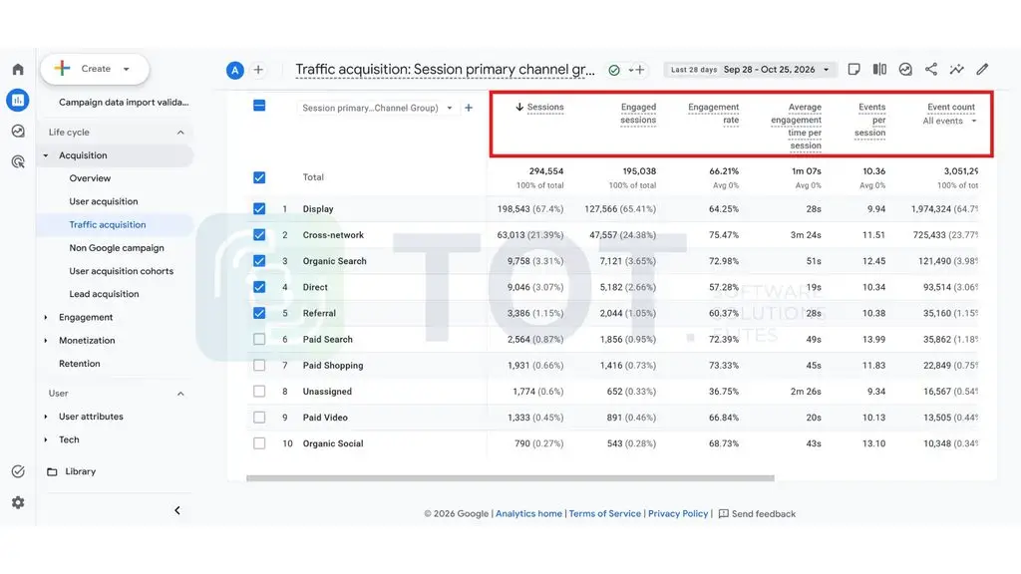The width and height of the screenshot is (1021, 574).
Task: Open the Home icon in left rail
Action: coord(18,69)
